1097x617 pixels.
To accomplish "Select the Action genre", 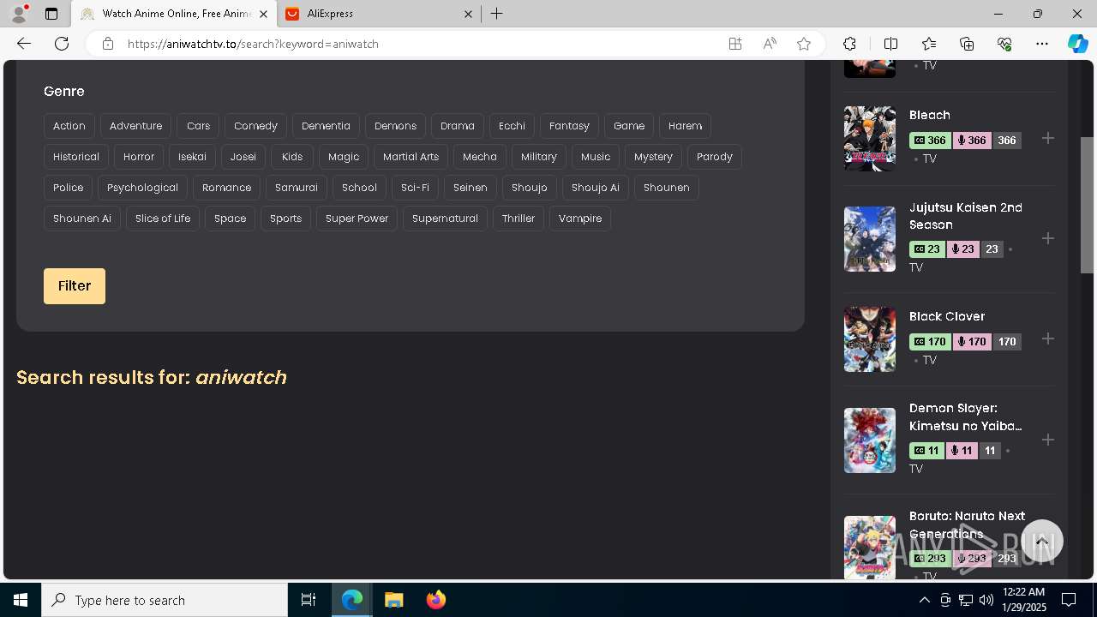I will [69, 126].
